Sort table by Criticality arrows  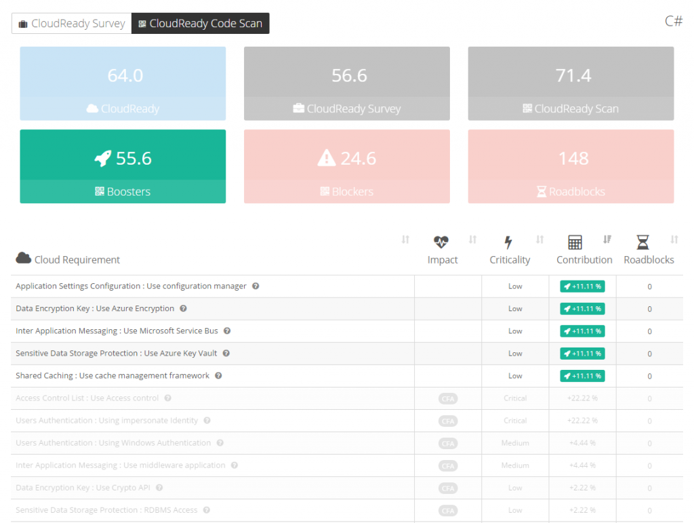point(540,239)
